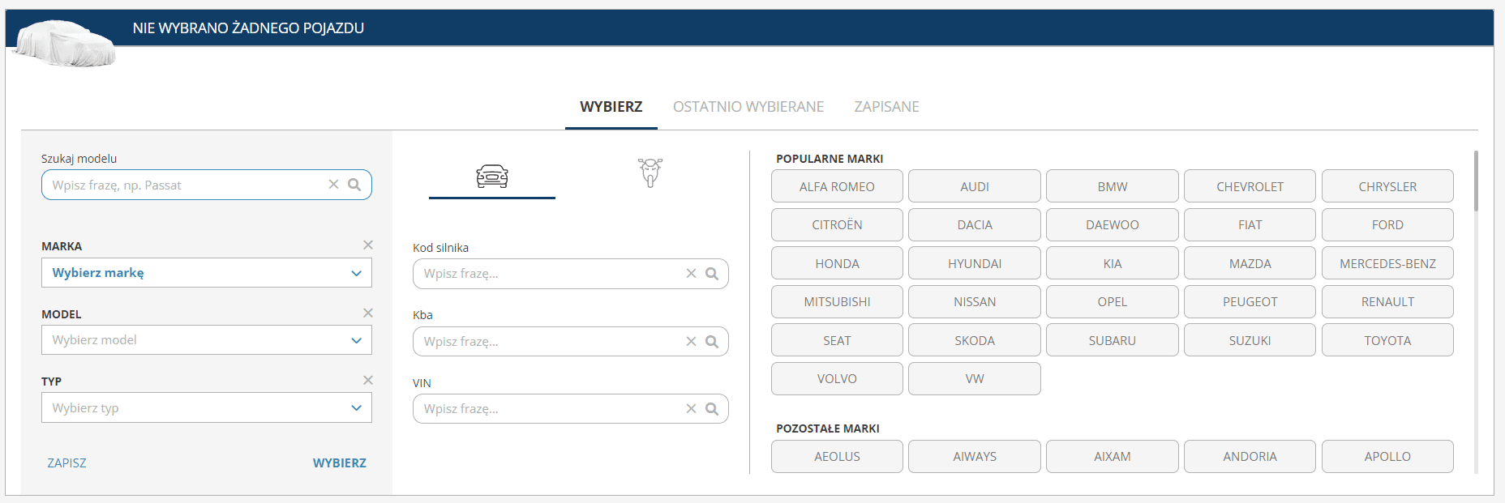
Task: Select AEOLUS under Pozostałe marki
Action: pyautogui.click(x=837, y=456)
